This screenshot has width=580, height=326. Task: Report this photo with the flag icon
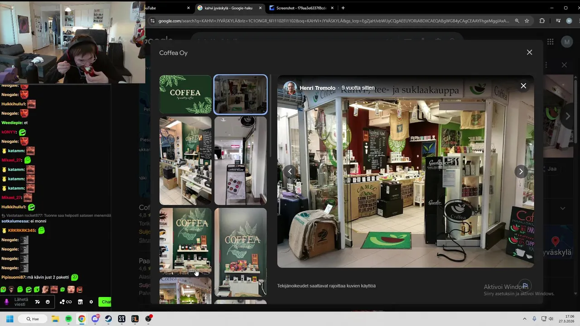(525, 286)
